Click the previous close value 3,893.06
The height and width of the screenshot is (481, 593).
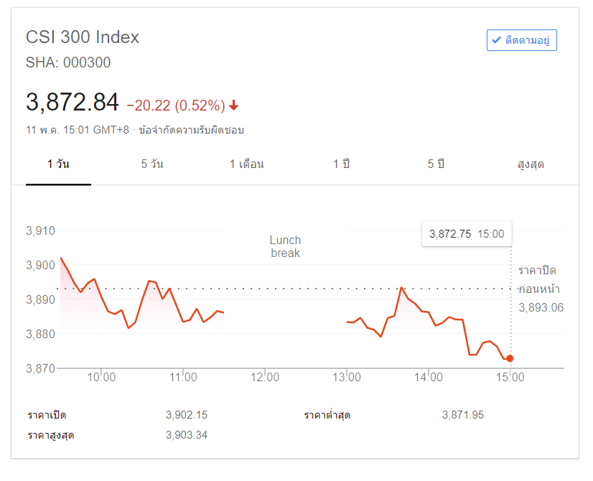click(x=541, y=307)
